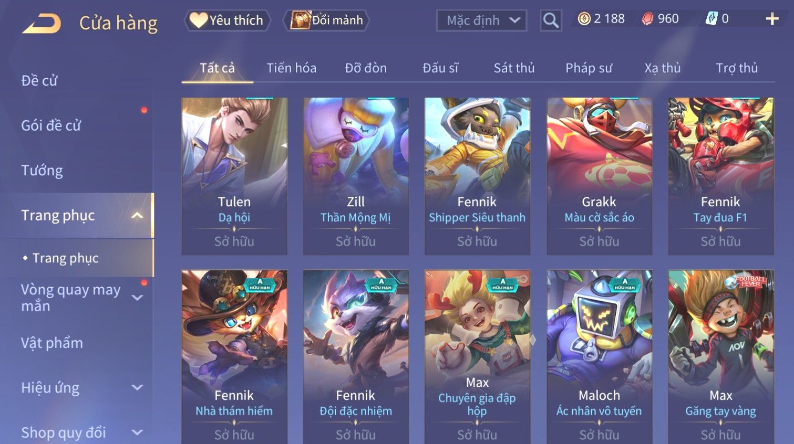Tap the plus icon to add currency

click(772, 19)
